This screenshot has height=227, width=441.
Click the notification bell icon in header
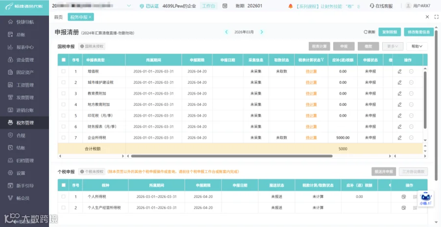pyautogui.click(x=291, y=6)
